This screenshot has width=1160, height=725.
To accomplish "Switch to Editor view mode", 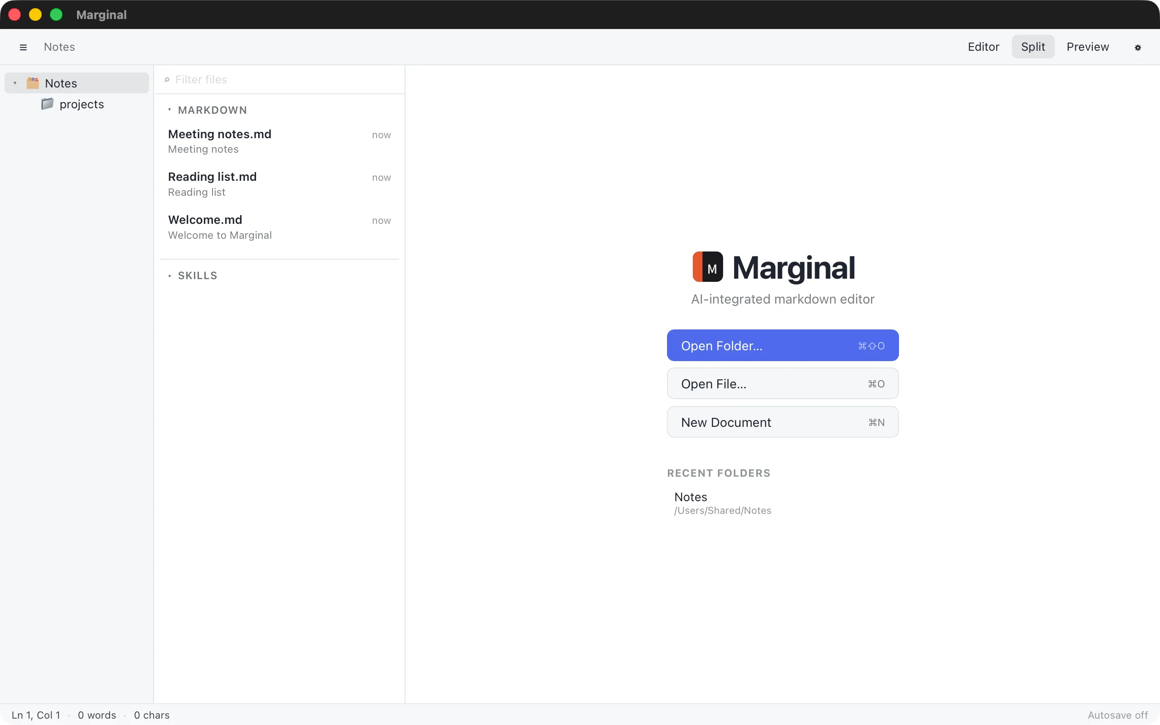I will (x=983, y=47).
